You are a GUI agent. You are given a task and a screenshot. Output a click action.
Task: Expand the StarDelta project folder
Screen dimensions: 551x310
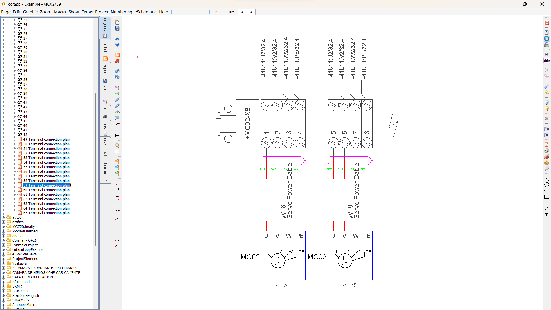pos(4,291)
